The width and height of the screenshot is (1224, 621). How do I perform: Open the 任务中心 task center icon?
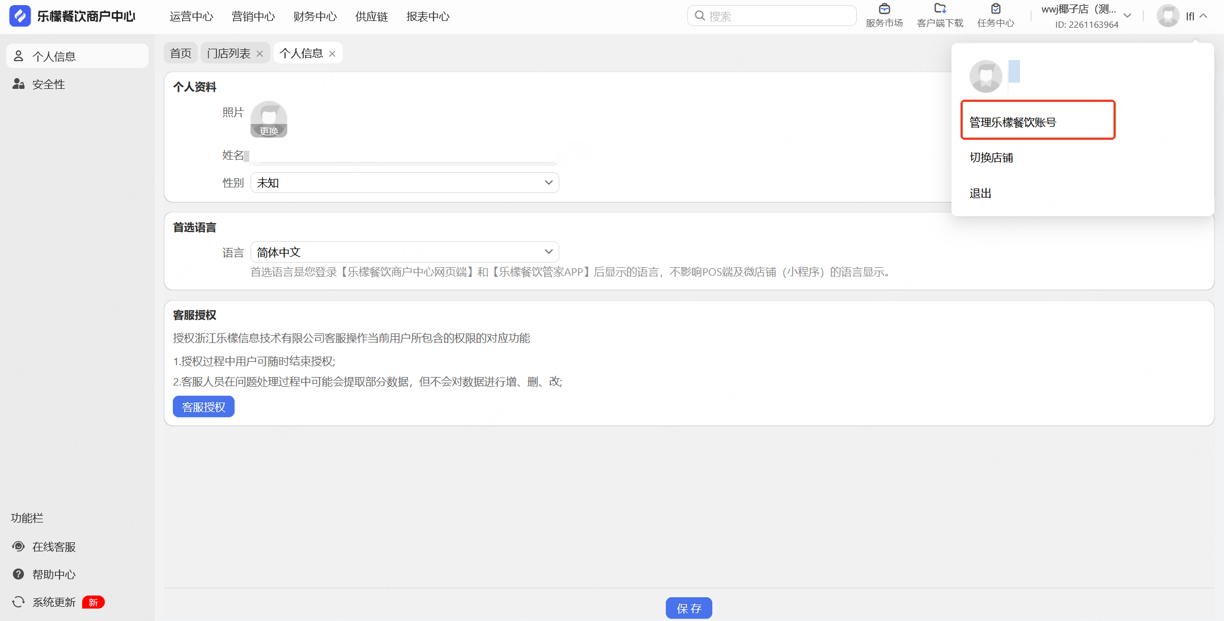pyautogui.click(x=996, y=10)
